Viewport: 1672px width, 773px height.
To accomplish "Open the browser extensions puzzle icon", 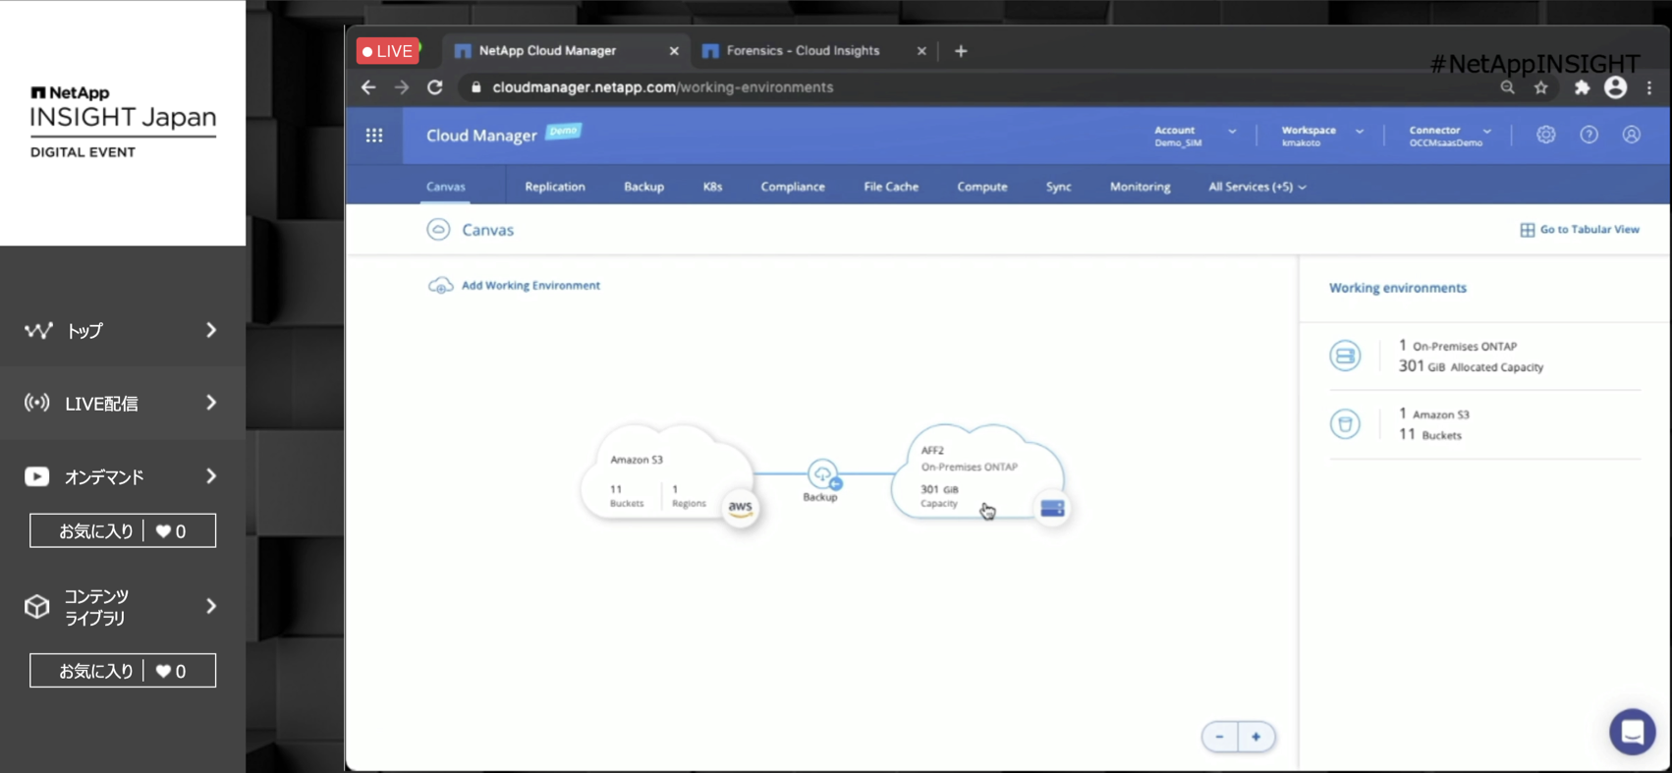I will click(x=1582, y=87).
